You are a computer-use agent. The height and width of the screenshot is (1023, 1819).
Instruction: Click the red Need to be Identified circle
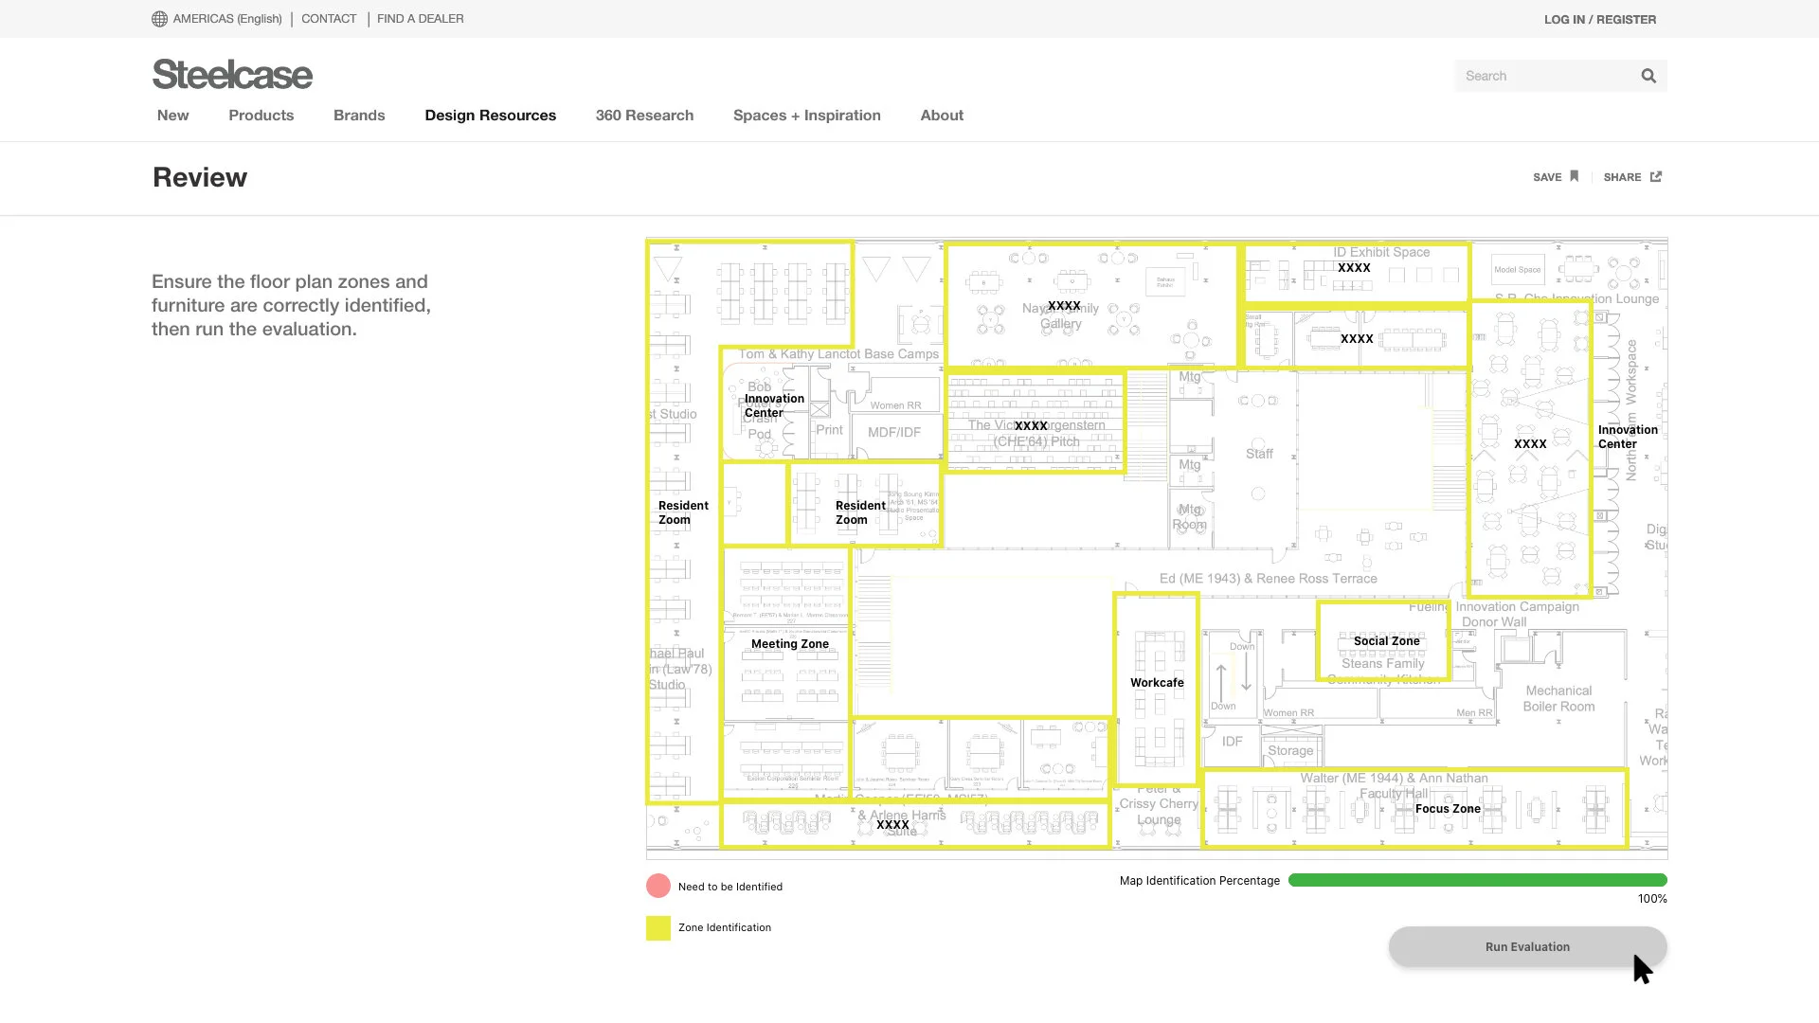click(x=657, y=887)
